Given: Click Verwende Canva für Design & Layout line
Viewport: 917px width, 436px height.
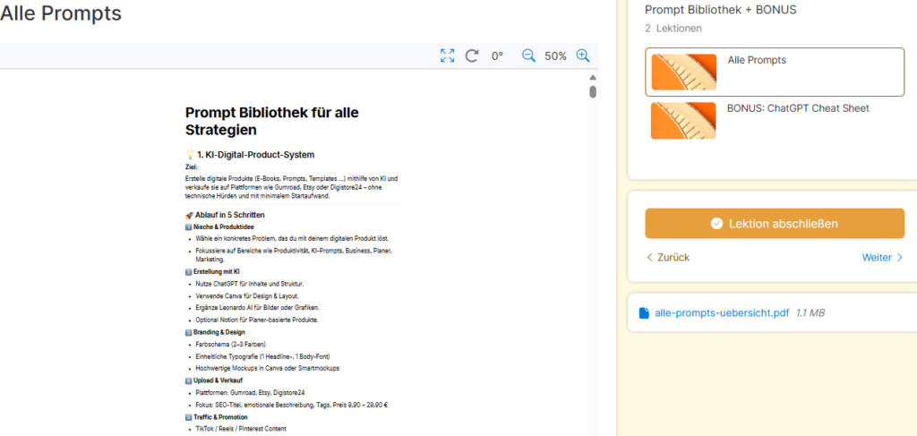Looking at the screenshot, I should [x=247, y=295].
